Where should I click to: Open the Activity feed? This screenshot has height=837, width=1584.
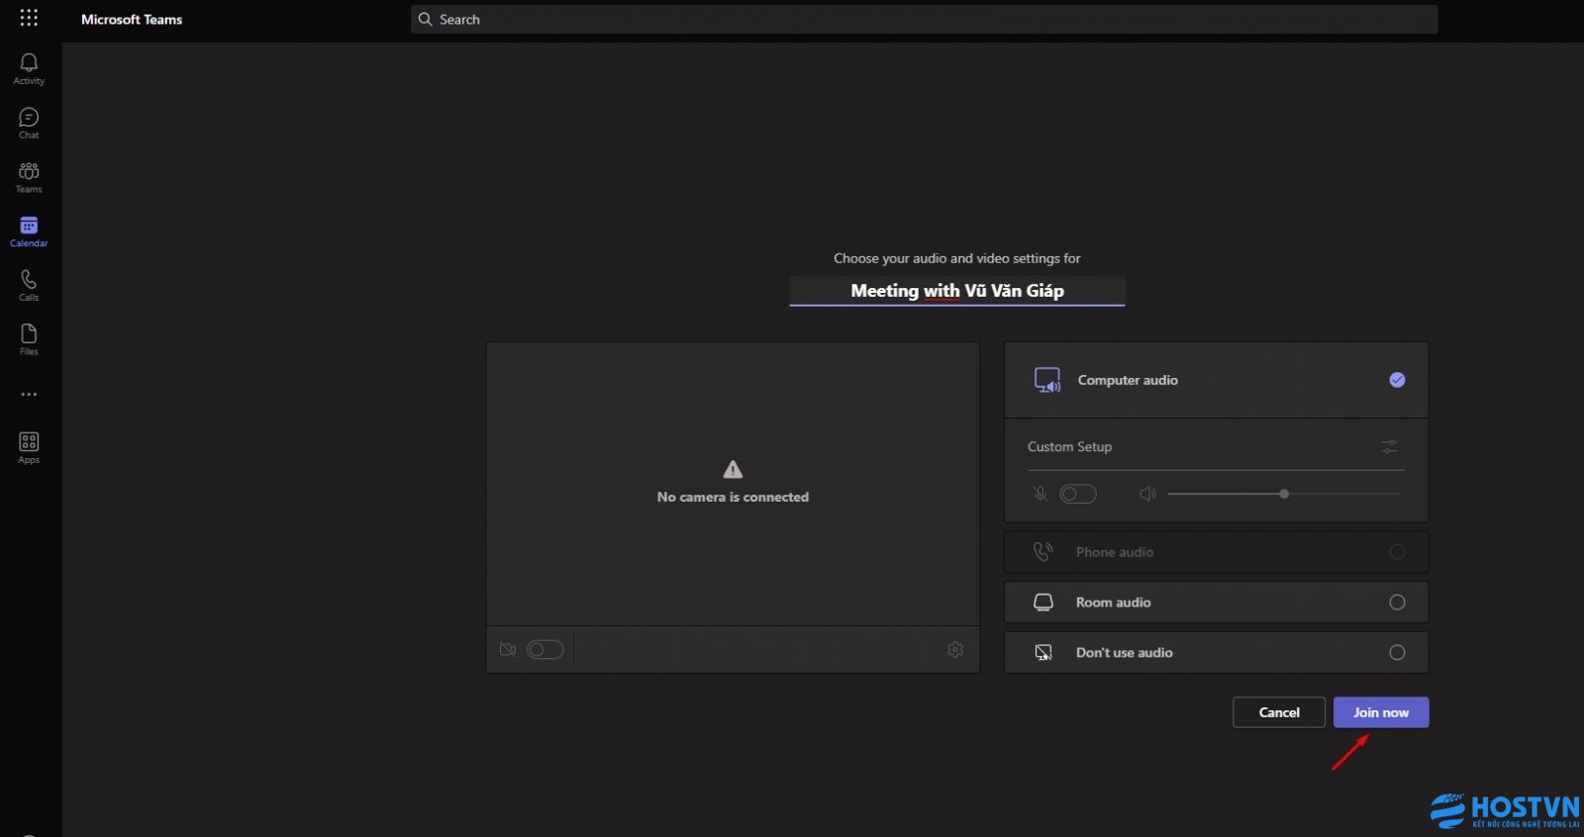coord(29,69)
